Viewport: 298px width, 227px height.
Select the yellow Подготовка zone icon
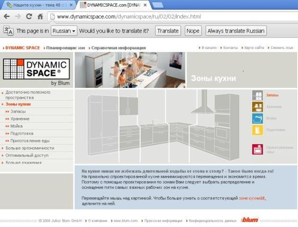coord(257,130)
